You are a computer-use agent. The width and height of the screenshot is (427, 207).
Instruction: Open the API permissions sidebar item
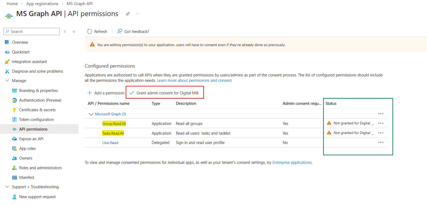click(x=39, y=129)
